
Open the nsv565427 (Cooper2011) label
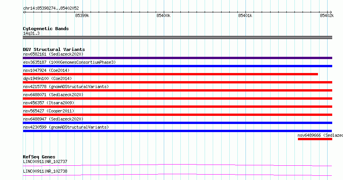pos(49,111)
